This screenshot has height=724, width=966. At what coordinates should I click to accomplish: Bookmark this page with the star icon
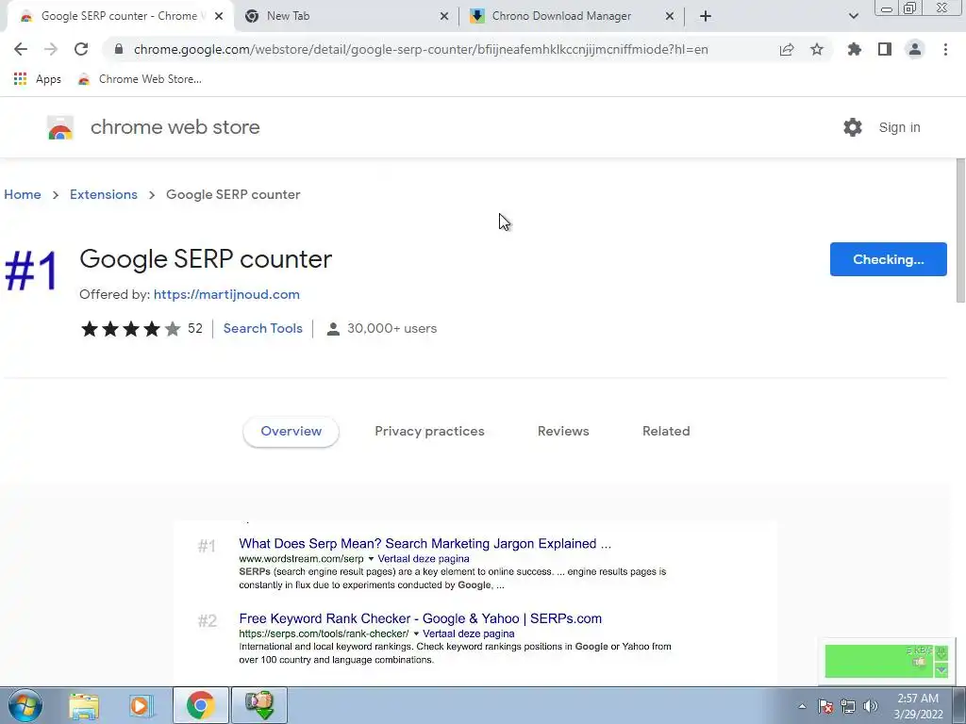click(x=817, y=49)
